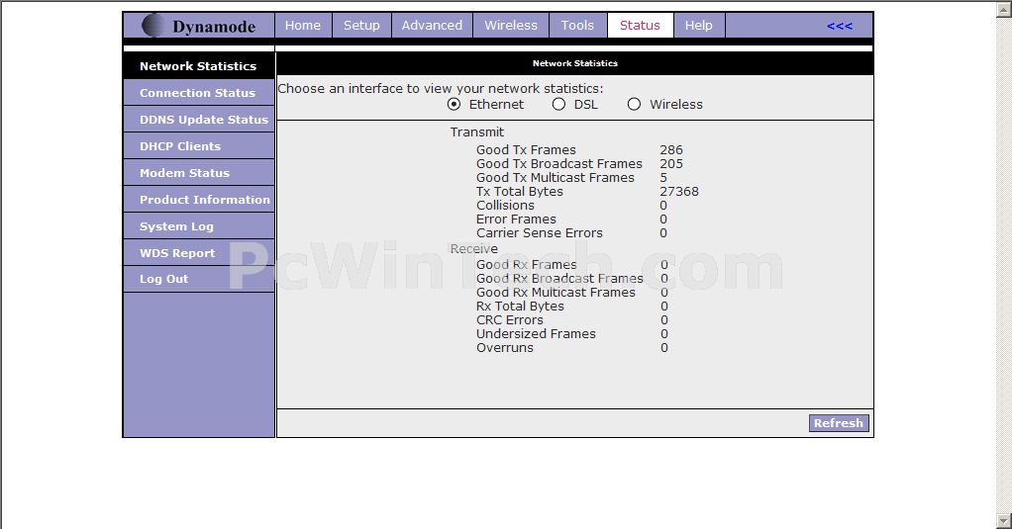The height and width of the screenshot is (529, 1012).
Task: Open the System Log
Action: coord(199,226)
